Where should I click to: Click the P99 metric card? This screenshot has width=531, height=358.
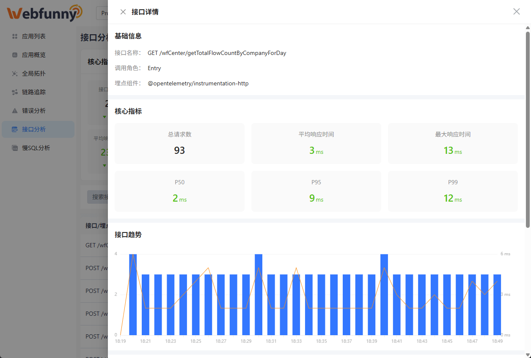tap(453, 191)
